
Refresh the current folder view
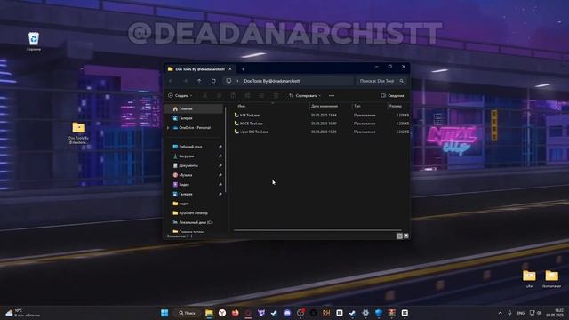point(213,81)
